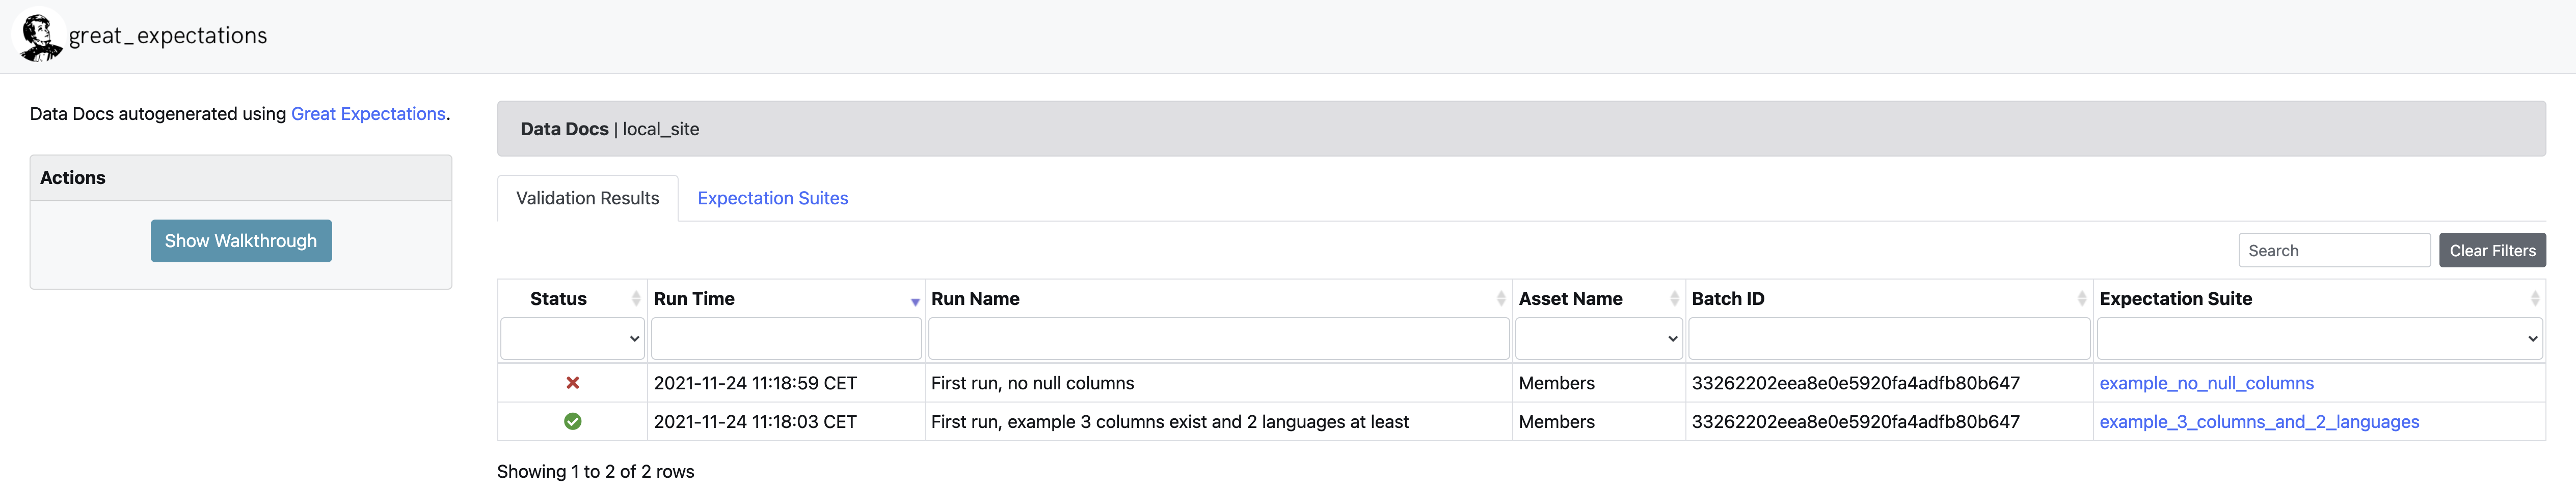This screenshot has height=492, width=2576.
Task: Sort by Expectation Suite column arrows
Action: pyautogui.click(x=2534, y=298)
